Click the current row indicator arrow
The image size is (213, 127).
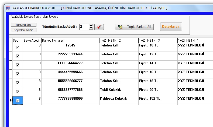[x=11, y=100]
